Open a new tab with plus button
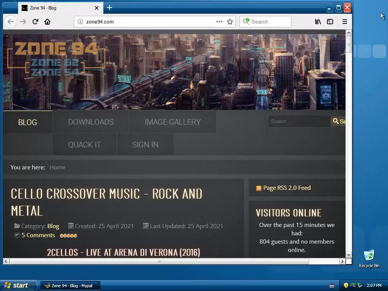 110,8
